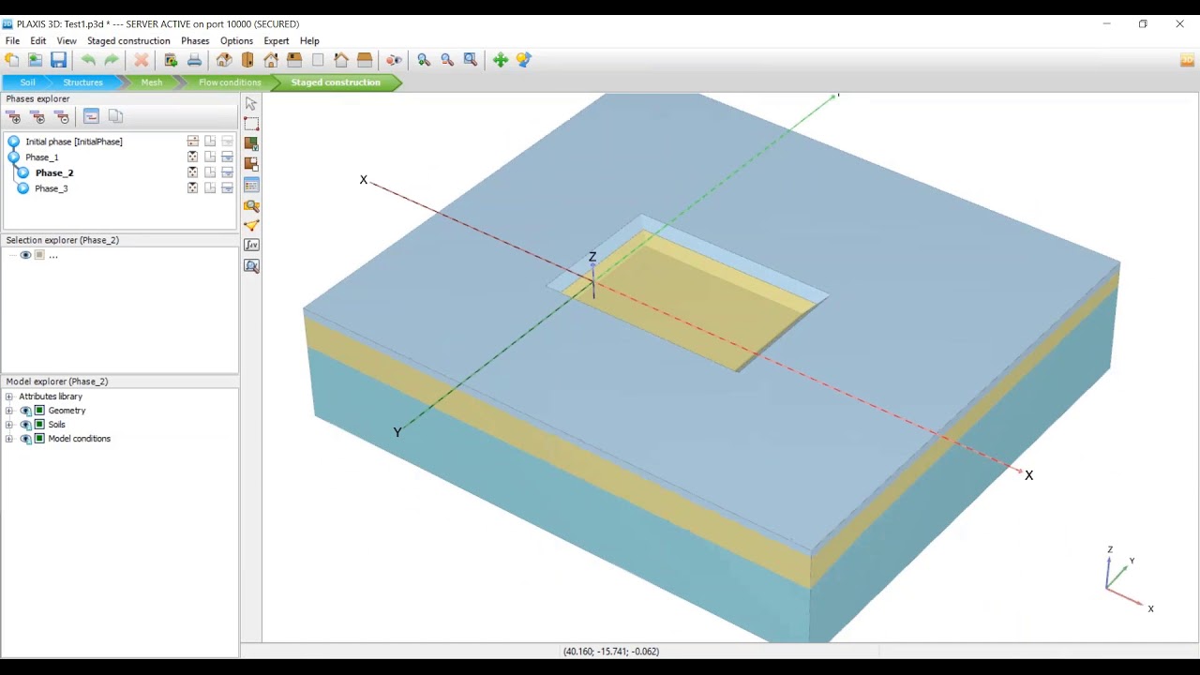Toggle Geometry visibility eye in Model explorer
This screenshot has height=675, width=1200.
click(x=25, y=411)
